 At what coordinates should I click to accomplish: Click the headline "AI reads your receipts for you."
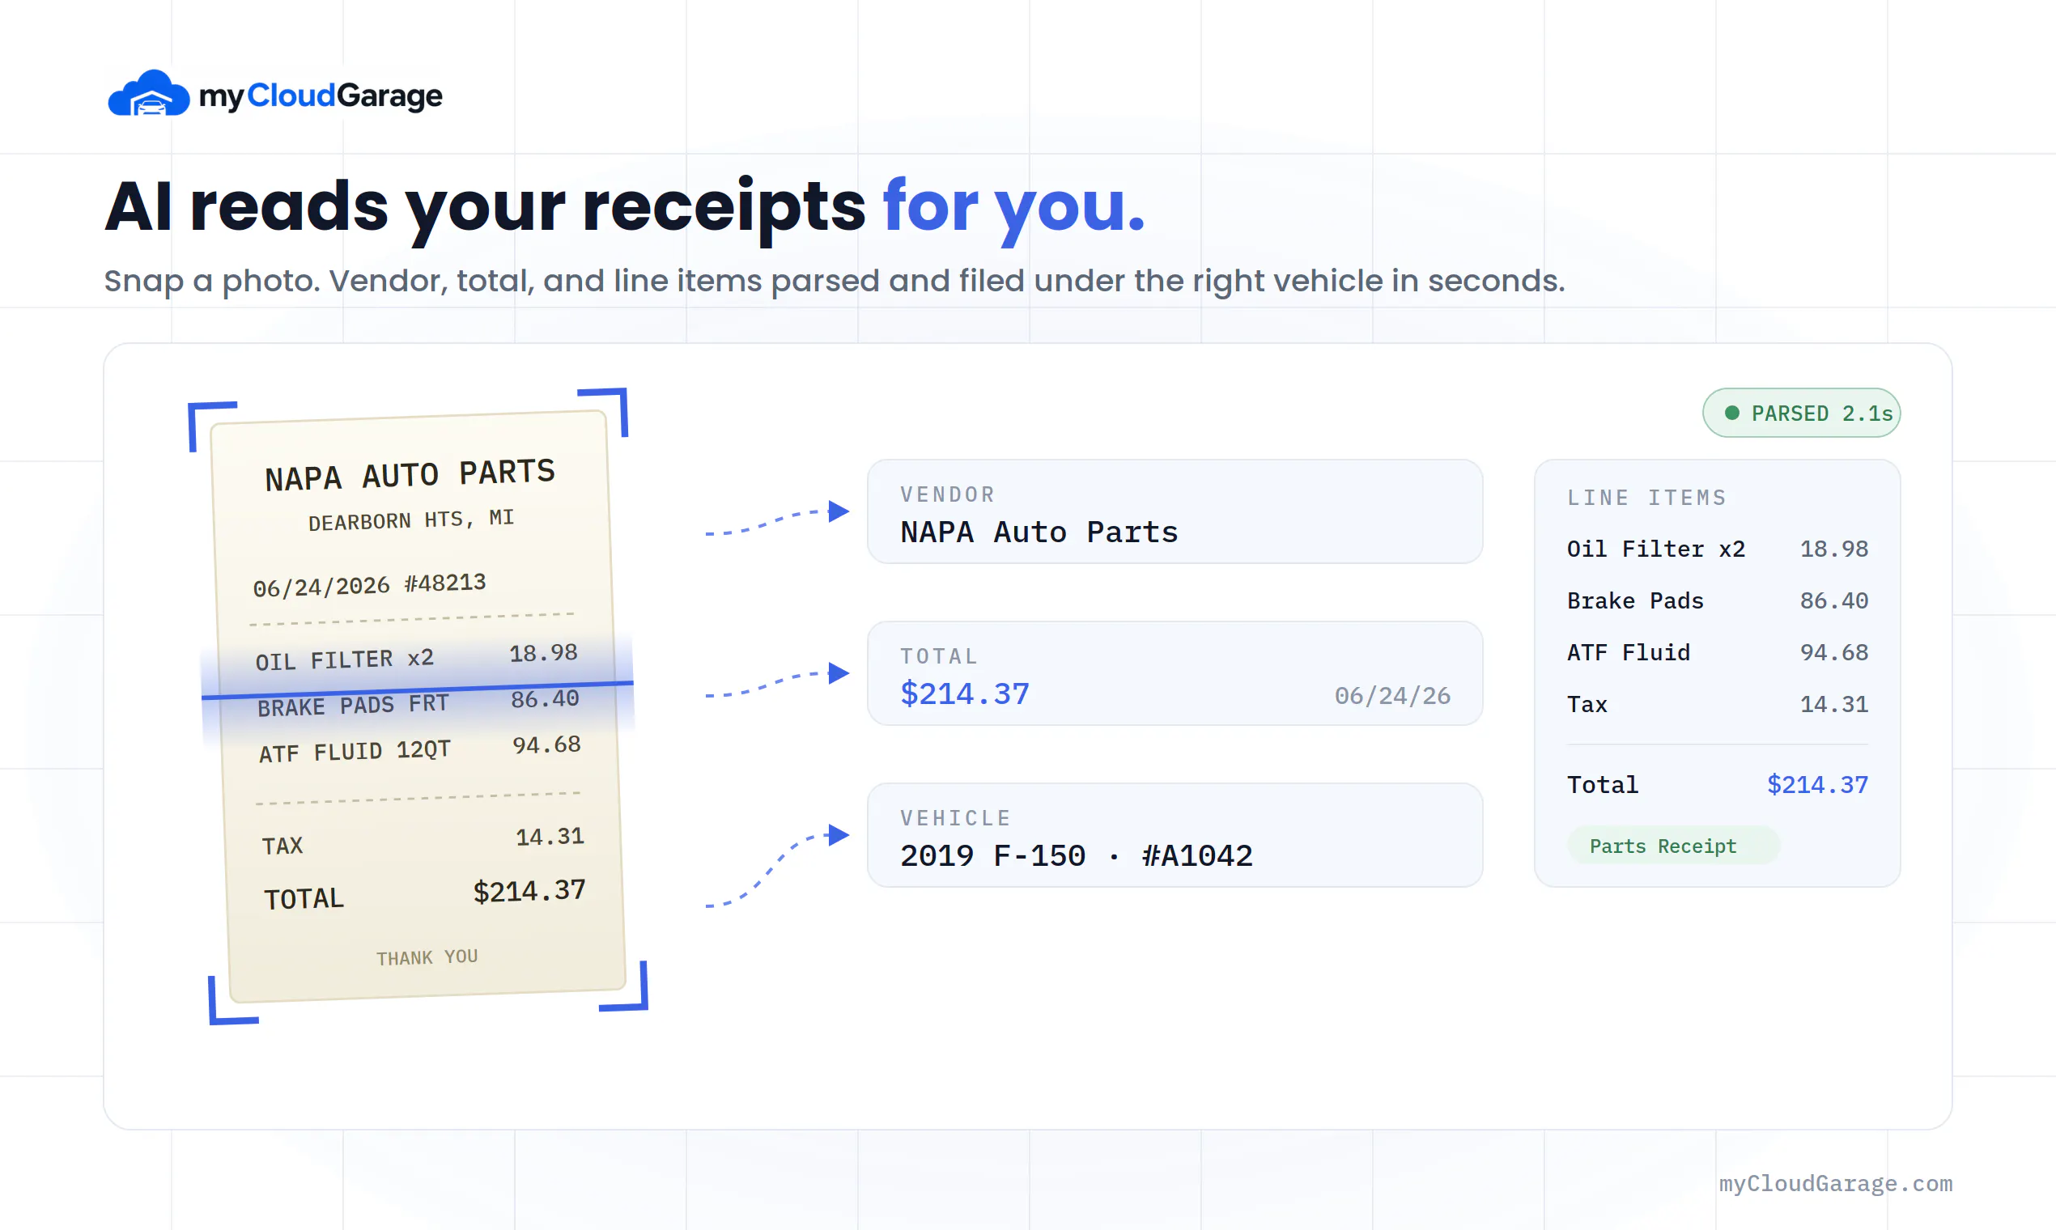point(625,207)
